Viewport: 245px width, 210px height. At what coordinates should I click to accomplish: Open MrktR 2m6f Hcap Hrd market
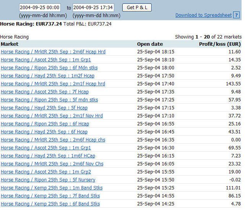[x=53, y=51]
